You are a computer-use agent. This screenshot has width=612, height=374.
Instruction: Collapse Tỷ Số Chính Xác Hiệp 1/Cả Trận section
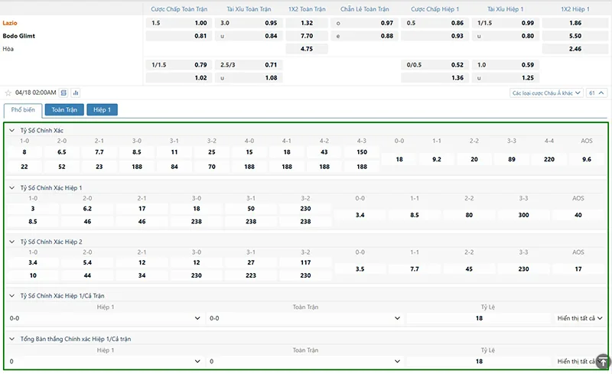click(x=11, y=295)
